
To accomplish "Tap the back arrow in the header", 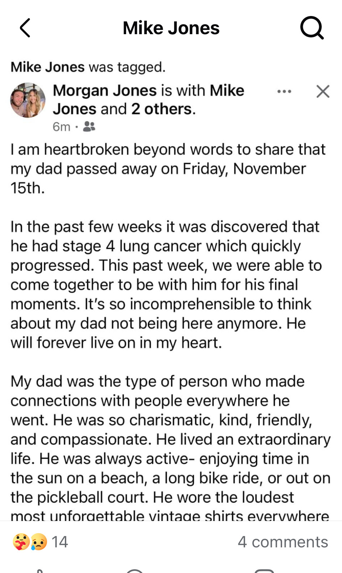I will (x=25, y=28).
